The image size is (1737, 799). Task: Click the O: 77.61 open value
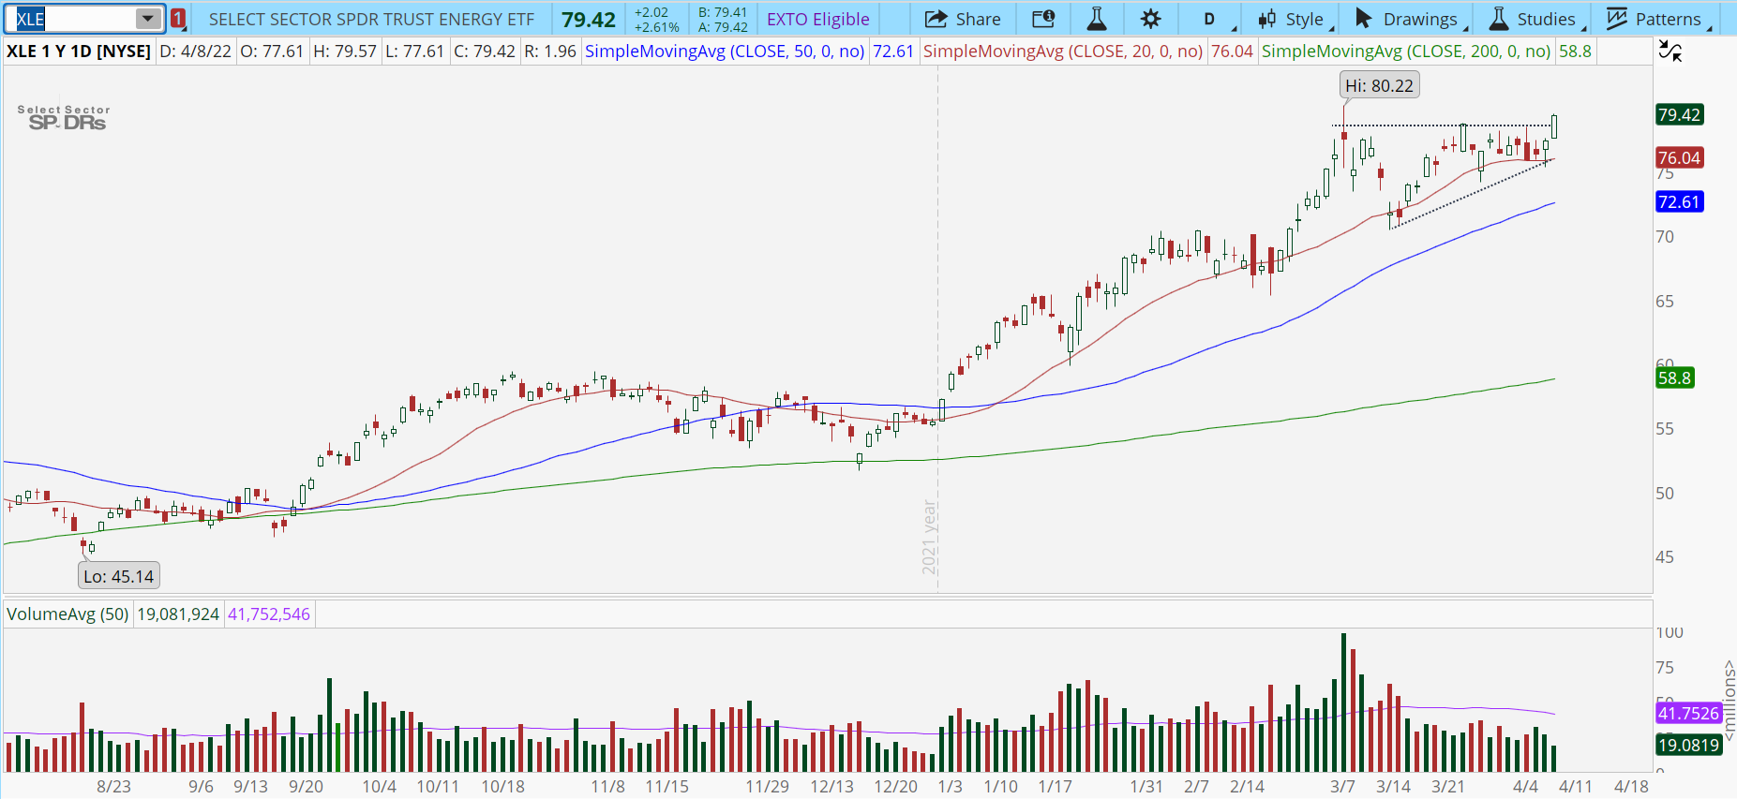(272, 52)
